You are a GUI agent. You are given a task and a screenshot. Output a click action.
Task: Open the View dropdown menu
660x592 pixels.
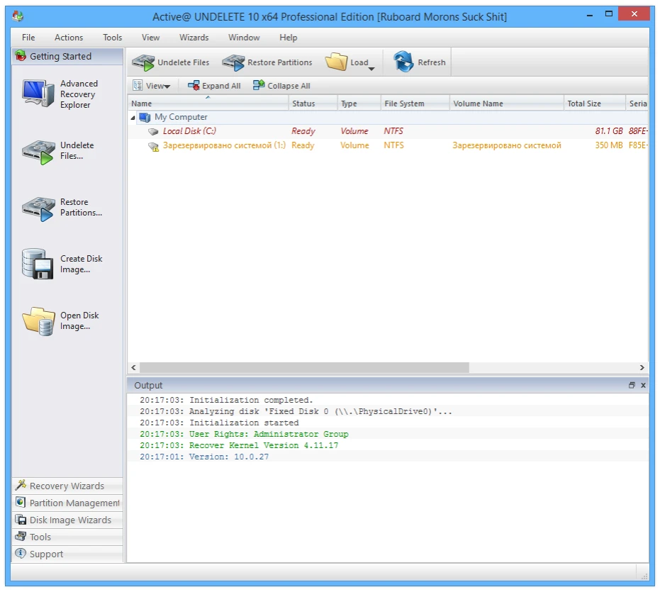151,86
